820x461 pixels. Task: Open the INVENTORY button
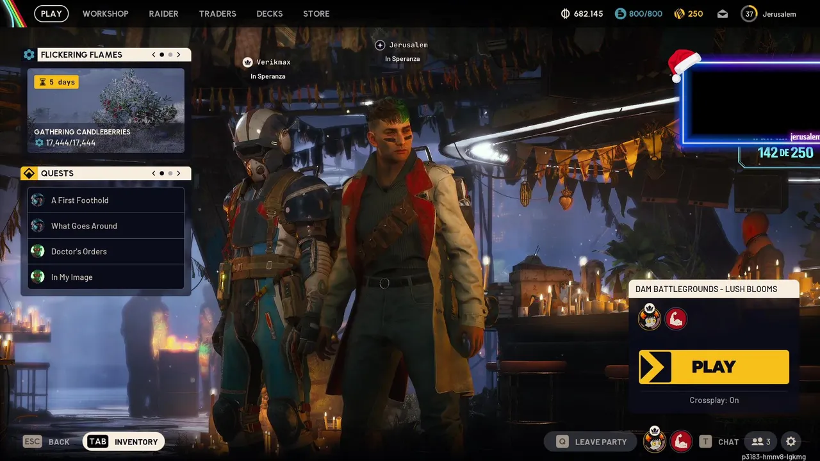click(124, 442)
